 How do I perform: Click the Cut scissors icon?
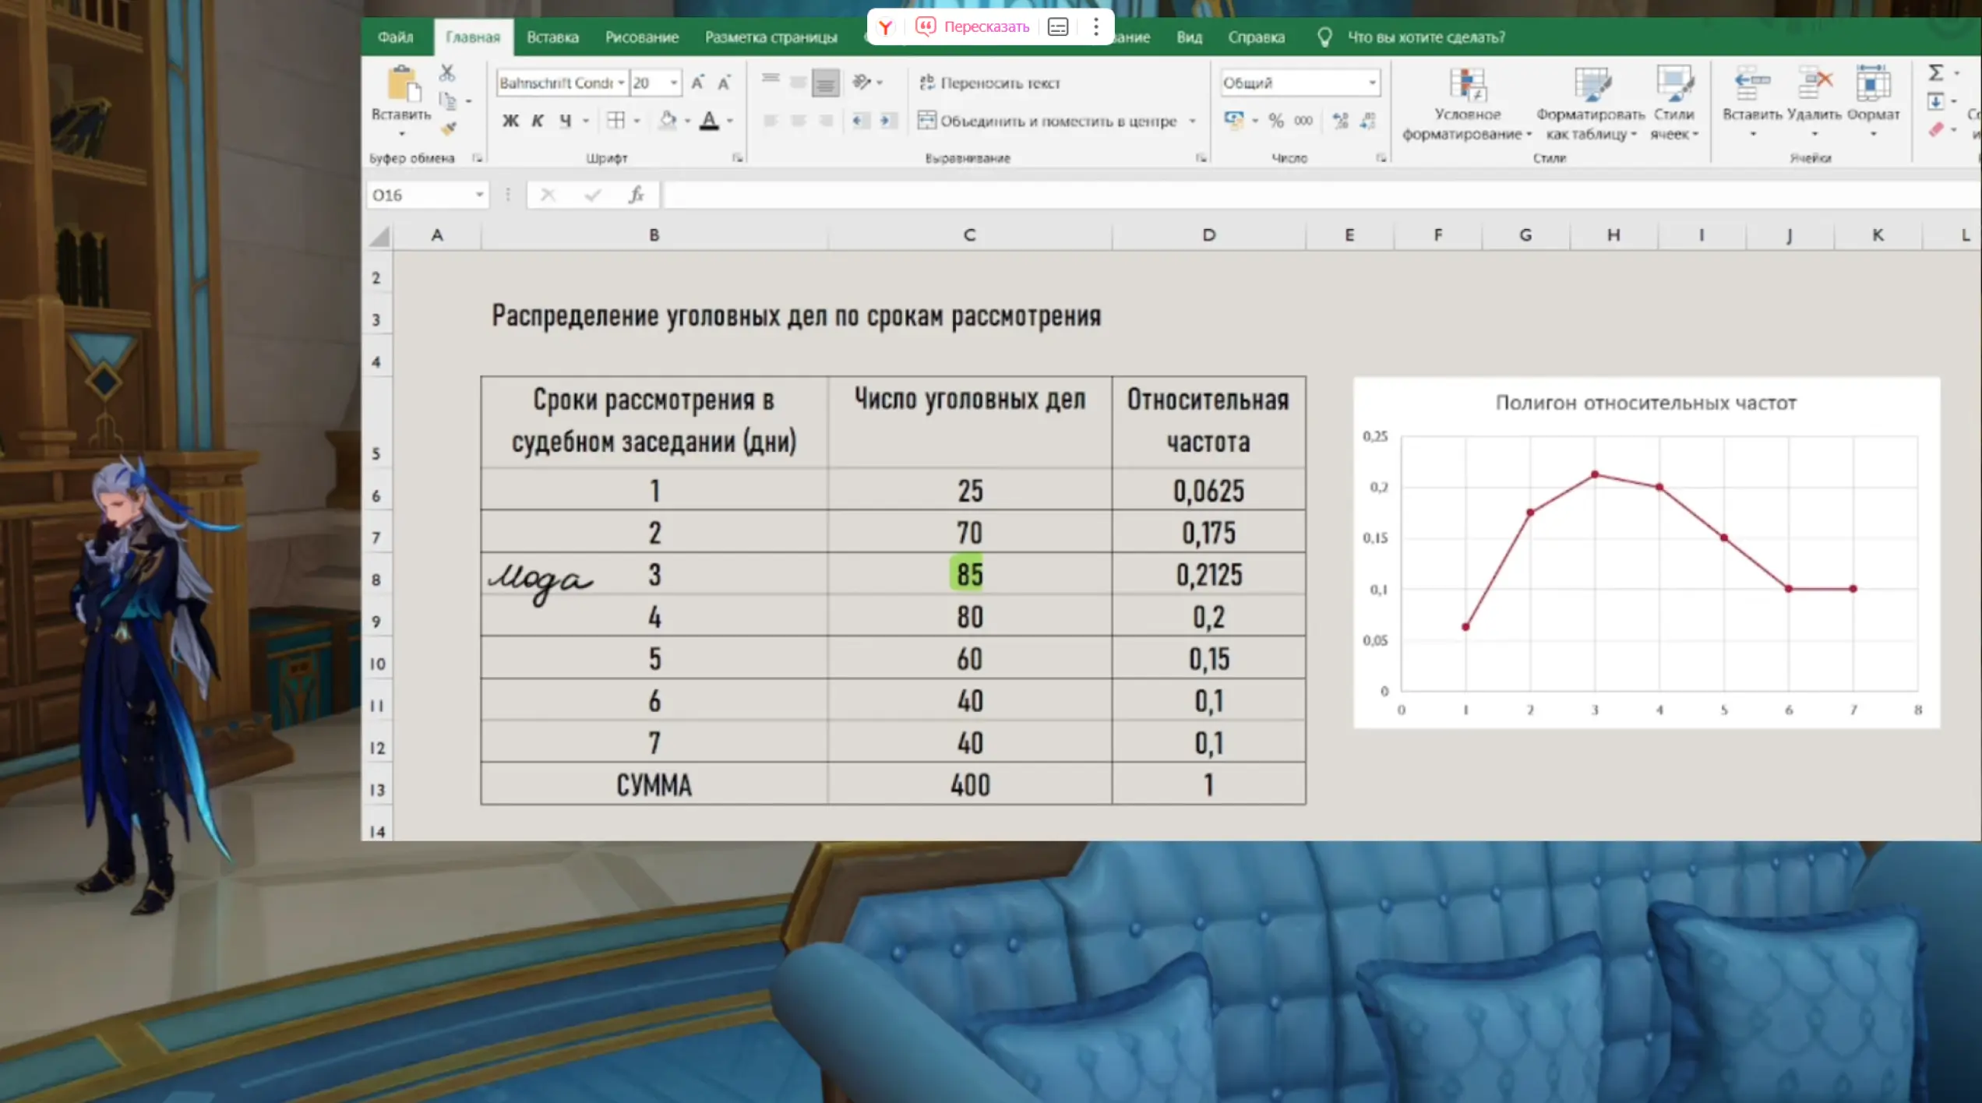pyautogui.click(x=446, y=73)
